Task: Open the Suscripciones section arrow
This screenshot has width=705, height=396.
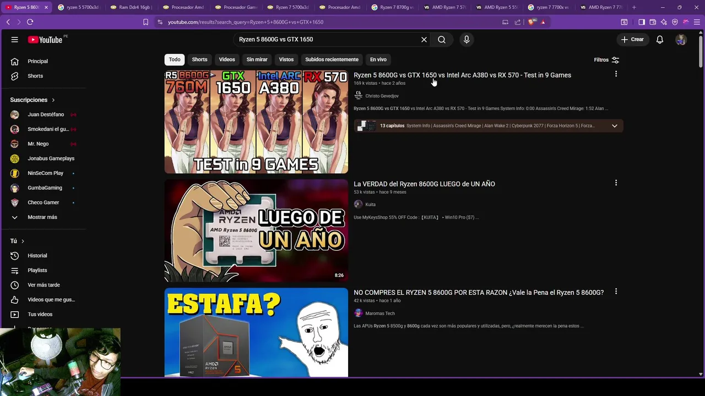Action: [53, 100]
